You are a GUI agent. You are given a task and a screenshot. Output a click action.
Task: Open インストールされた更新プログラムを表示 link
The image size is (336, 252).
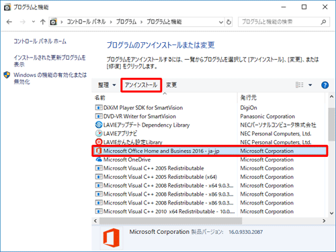tap(50, 61)
